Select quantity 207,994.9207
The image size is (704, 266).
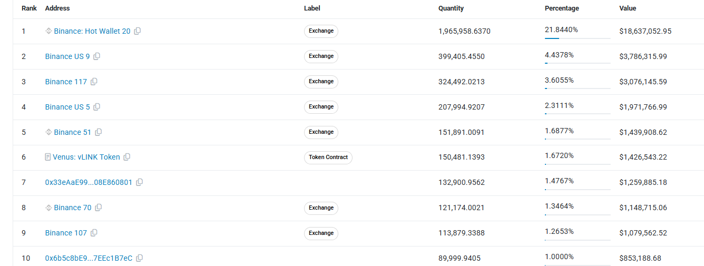[462, 107]
